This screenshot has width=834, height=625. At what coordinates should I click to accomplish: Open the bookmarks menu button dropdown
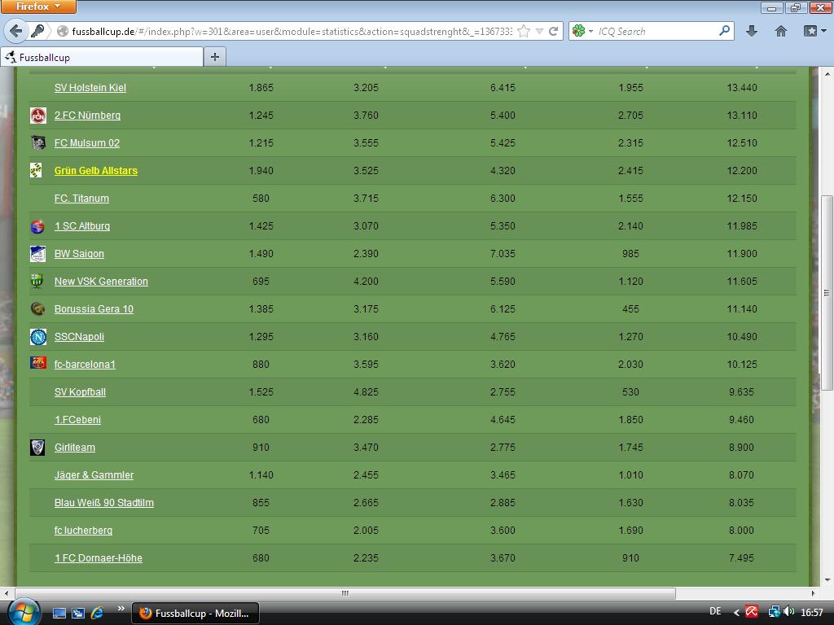point(814,31)
